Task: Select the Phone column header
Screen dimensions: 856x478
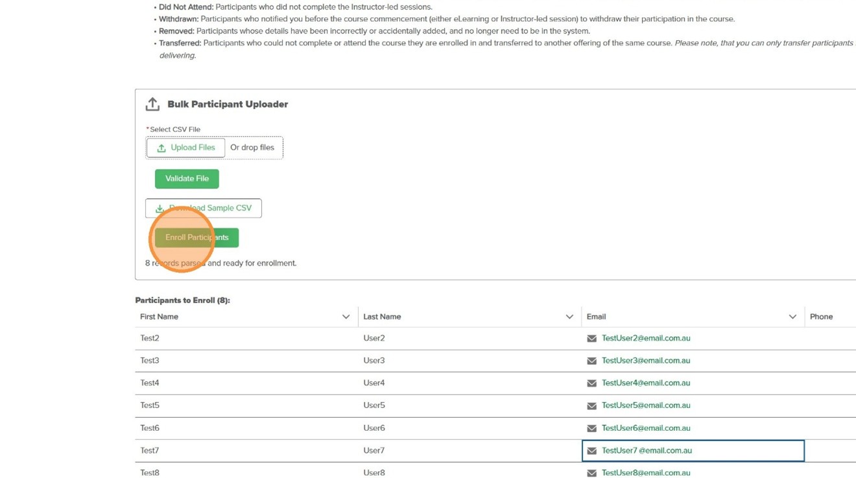Action: click(821, 317)
